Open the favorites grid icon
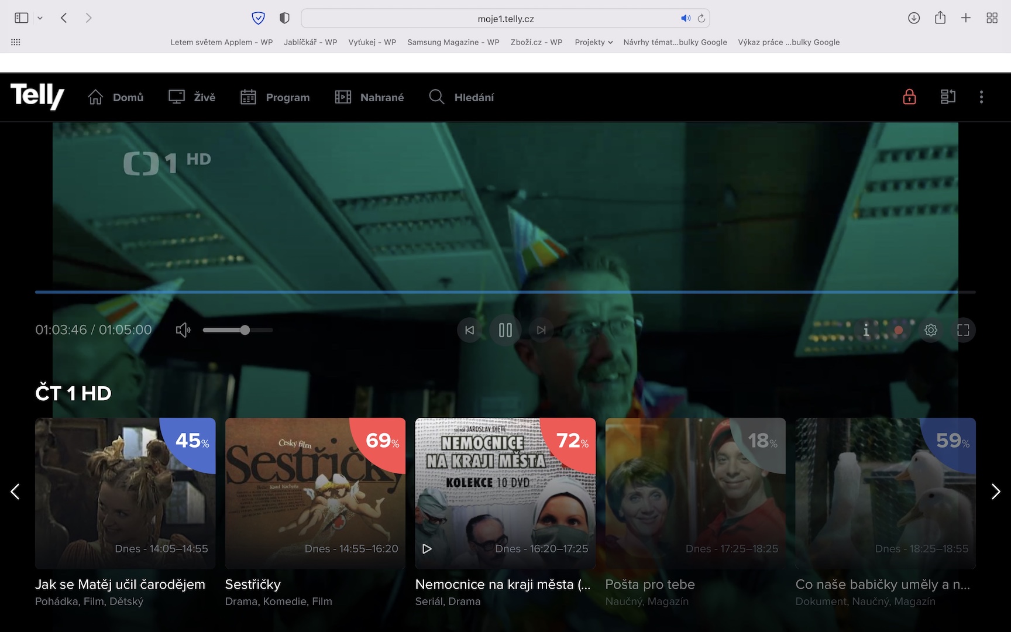 click(16, 42)
